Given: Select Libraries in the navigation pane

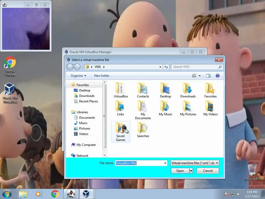Looking at the screenshot, I should coord(82,112).
